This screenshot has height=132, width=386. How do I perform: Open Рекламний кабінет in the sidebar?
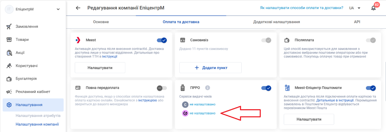click(33, 92)
